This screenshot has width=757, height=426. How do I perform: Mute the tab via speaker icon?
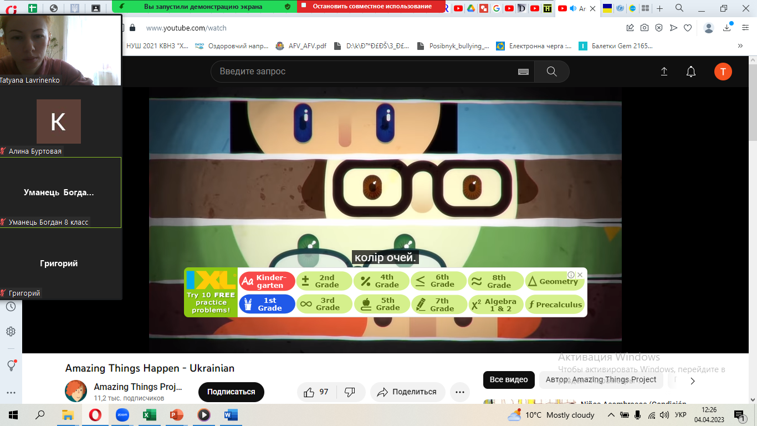point(574,8)
